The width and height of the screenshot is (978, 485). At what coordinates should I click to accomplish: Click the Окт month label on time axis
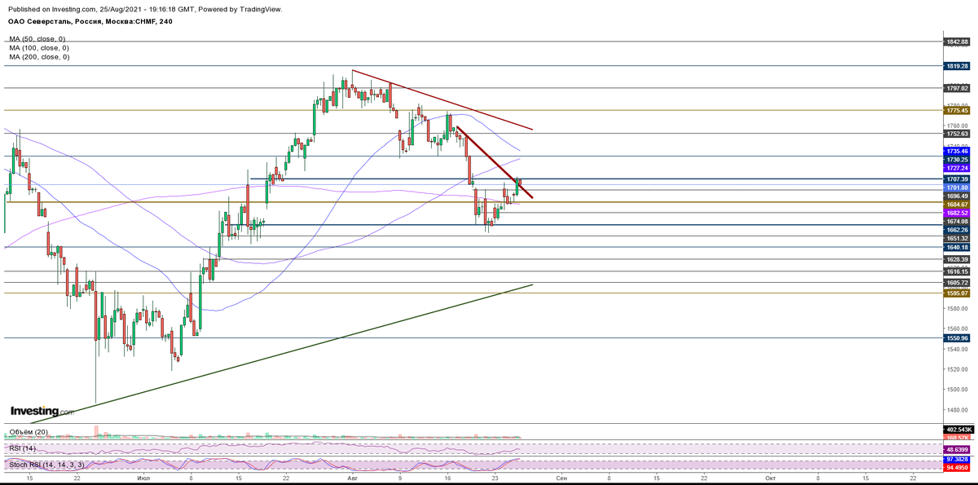click(770, 478)
